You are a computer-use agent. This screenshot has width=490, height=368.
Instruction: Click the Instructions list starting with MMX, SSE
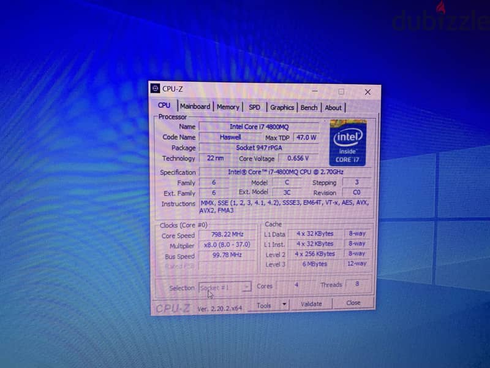click(x=285, y=207)
